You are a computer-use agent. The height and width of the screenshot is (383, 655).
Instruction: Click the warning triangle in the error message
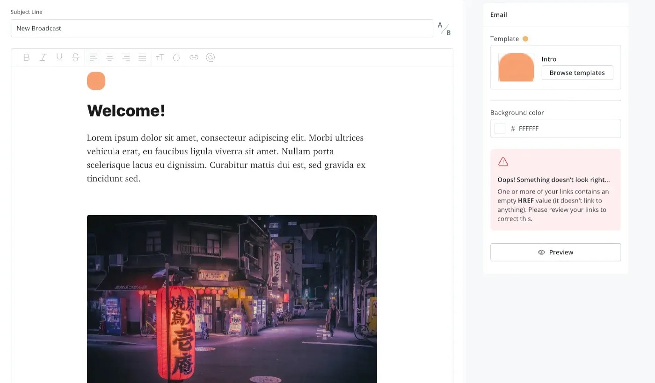tap(503, 161)
